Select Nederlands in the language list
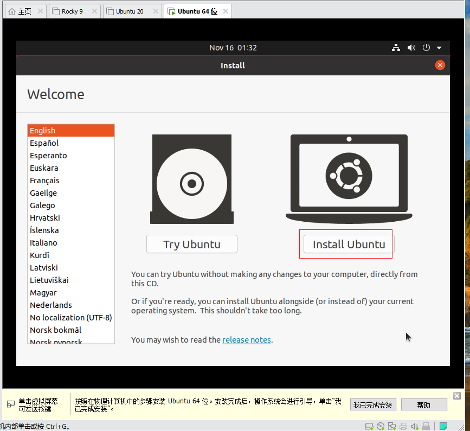 pos(70,305)
